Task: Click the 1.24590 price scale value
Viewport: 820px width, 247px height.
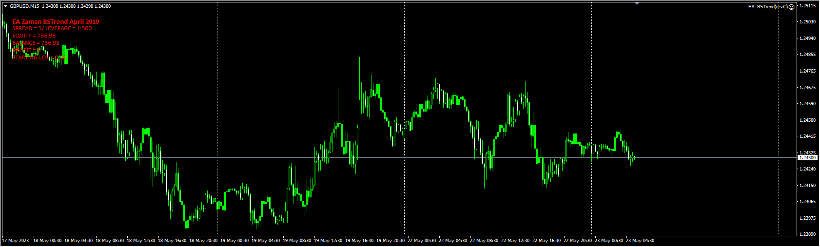Action: [808, 104]
